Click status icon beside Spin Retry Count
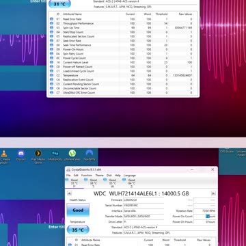Viewport: 246px width, 246px height. [51, 54]
